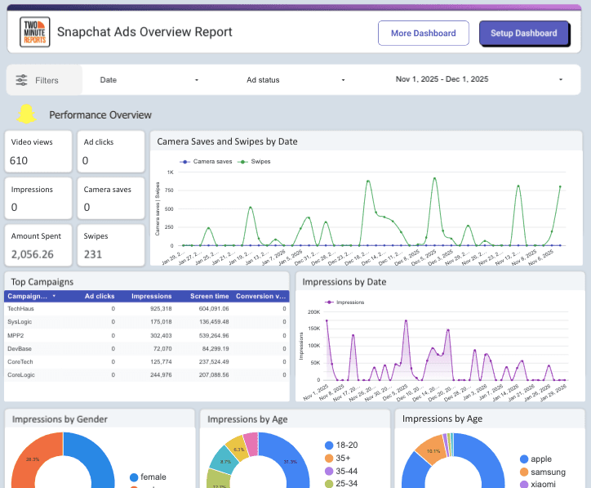Screen dimensions: 591x488
Task: Click the samsung device legend entry
Action: [543, 472]
